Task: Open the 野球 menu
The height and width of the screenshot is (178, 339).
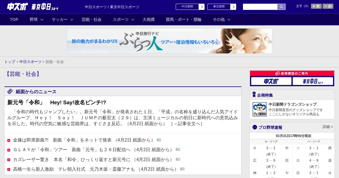Action: click(x=34, y=19)
